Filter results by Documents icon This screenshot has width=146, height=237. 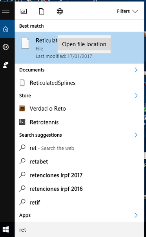[42, 11]
